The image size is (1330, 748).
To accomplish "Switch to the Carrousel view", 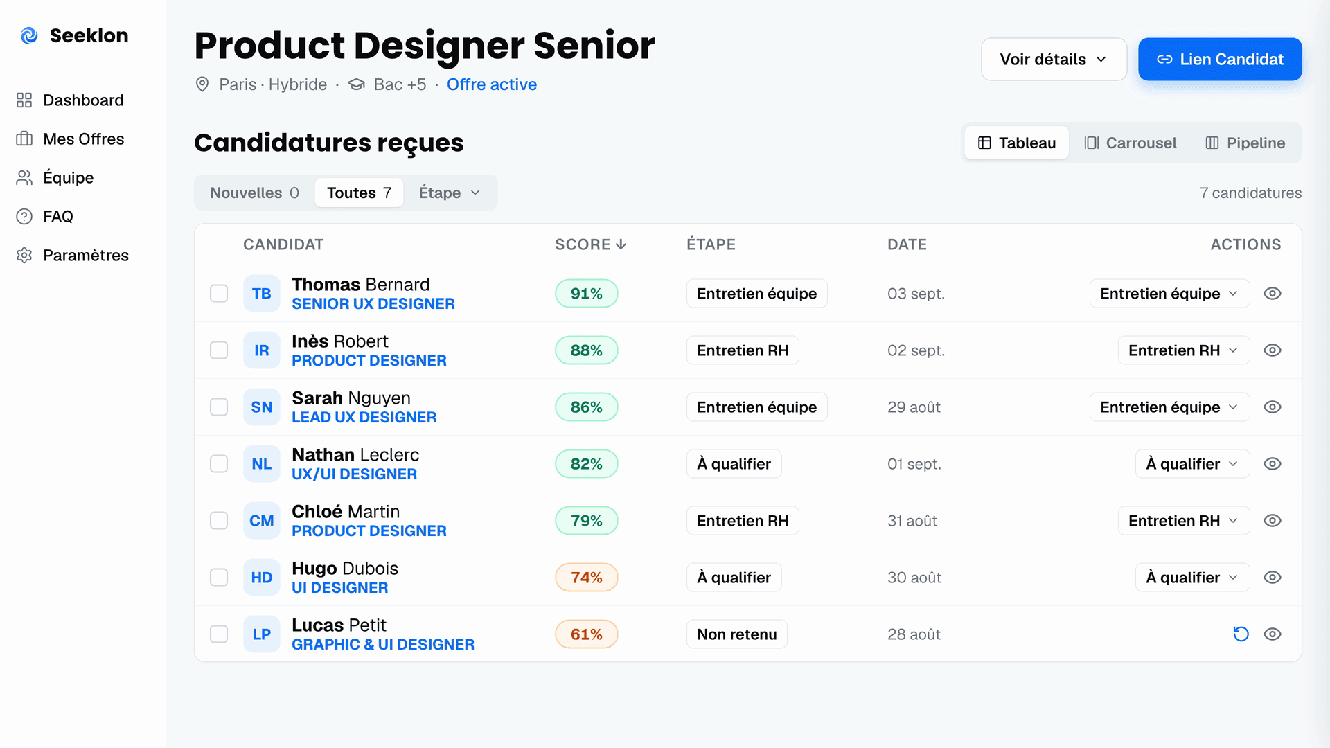I will tap(1130, 143).
